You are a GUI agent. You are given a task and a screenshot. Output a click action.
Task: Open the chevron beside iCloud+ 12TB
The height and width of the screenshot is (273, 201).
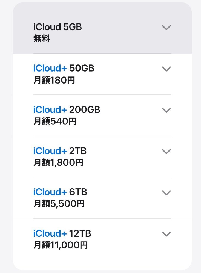(x=166, y=234)
